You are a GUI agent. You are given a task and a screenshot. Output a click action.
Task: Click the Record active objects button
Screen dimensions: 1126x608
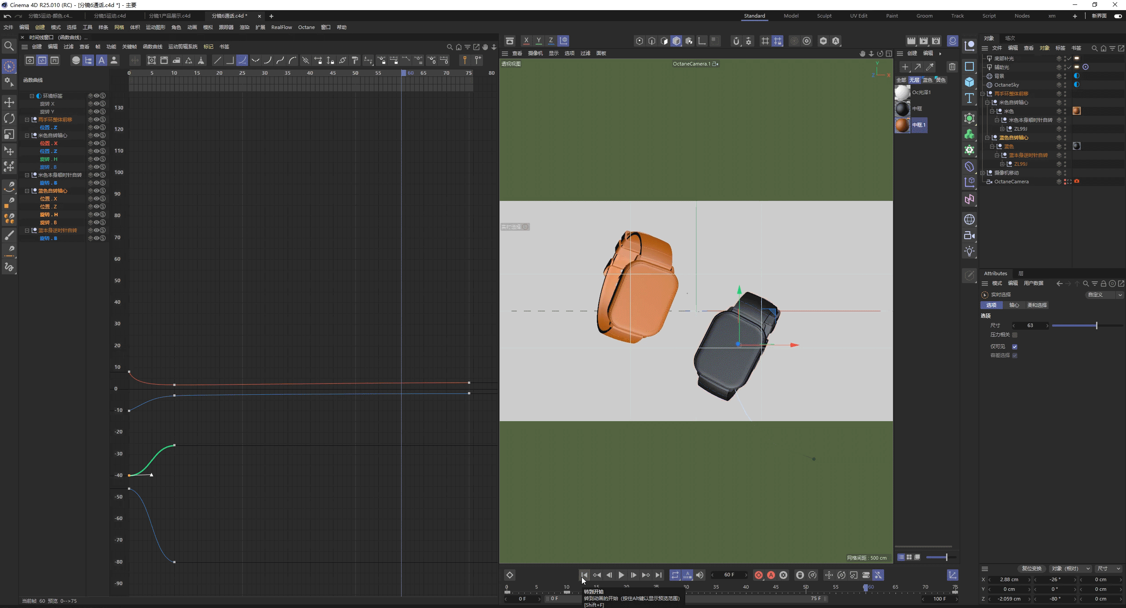click(x=758, y=575)
